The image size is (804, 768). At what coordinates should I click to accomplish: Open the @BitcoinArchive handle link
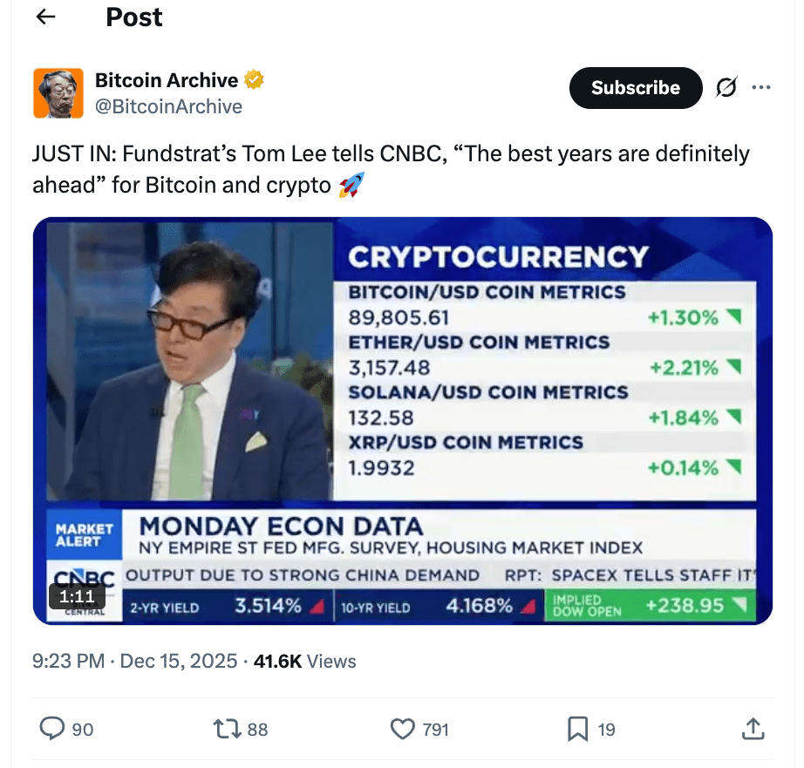pyautogui.click(x=168, y=106)
